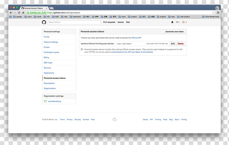Click the browser back arrow
This screenshot has width=229, height=145.
[x=11, y=13]
